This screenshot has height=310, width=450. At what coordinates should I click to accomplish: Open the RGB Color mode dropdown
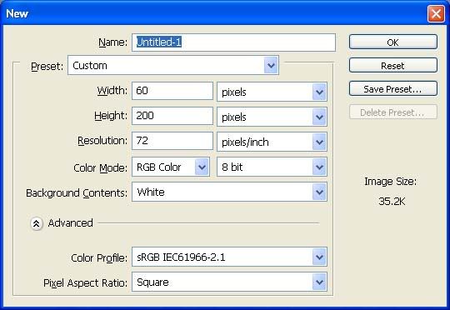171,167
